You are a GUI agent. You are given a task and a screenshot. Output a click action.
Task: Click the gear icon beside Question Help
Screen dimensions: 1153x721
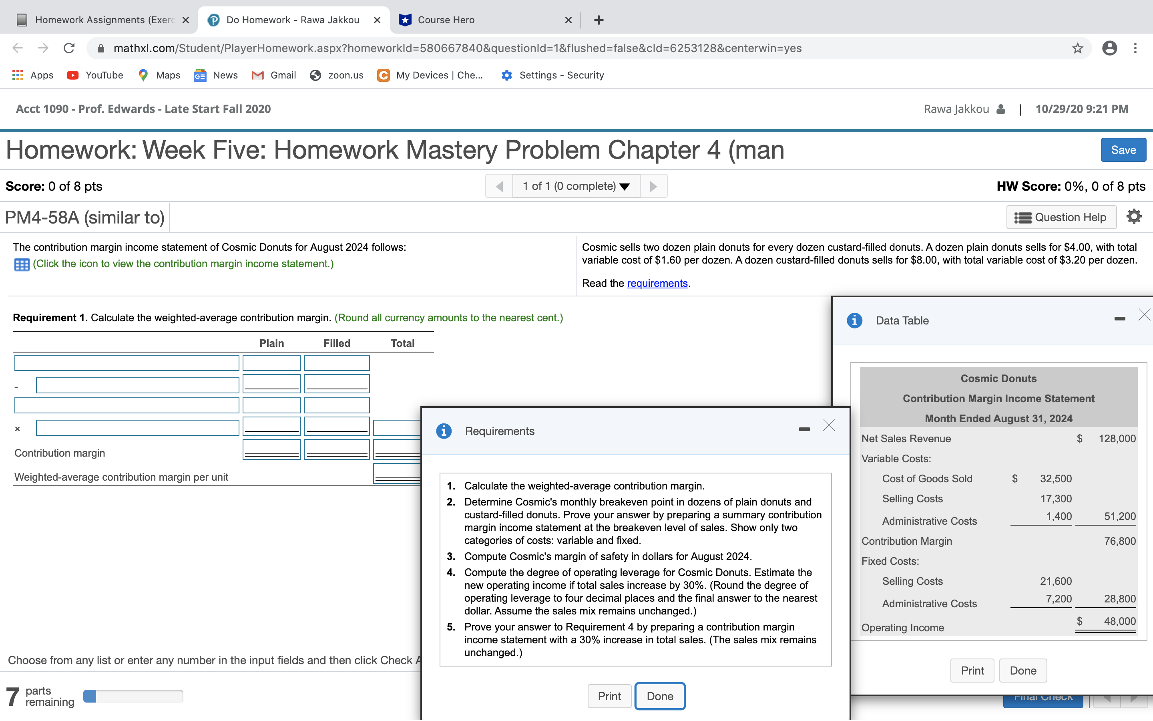coord(1134,216)
